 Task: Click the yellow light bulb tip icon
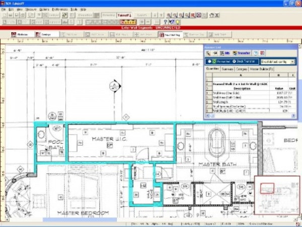(x=177, y=22)
